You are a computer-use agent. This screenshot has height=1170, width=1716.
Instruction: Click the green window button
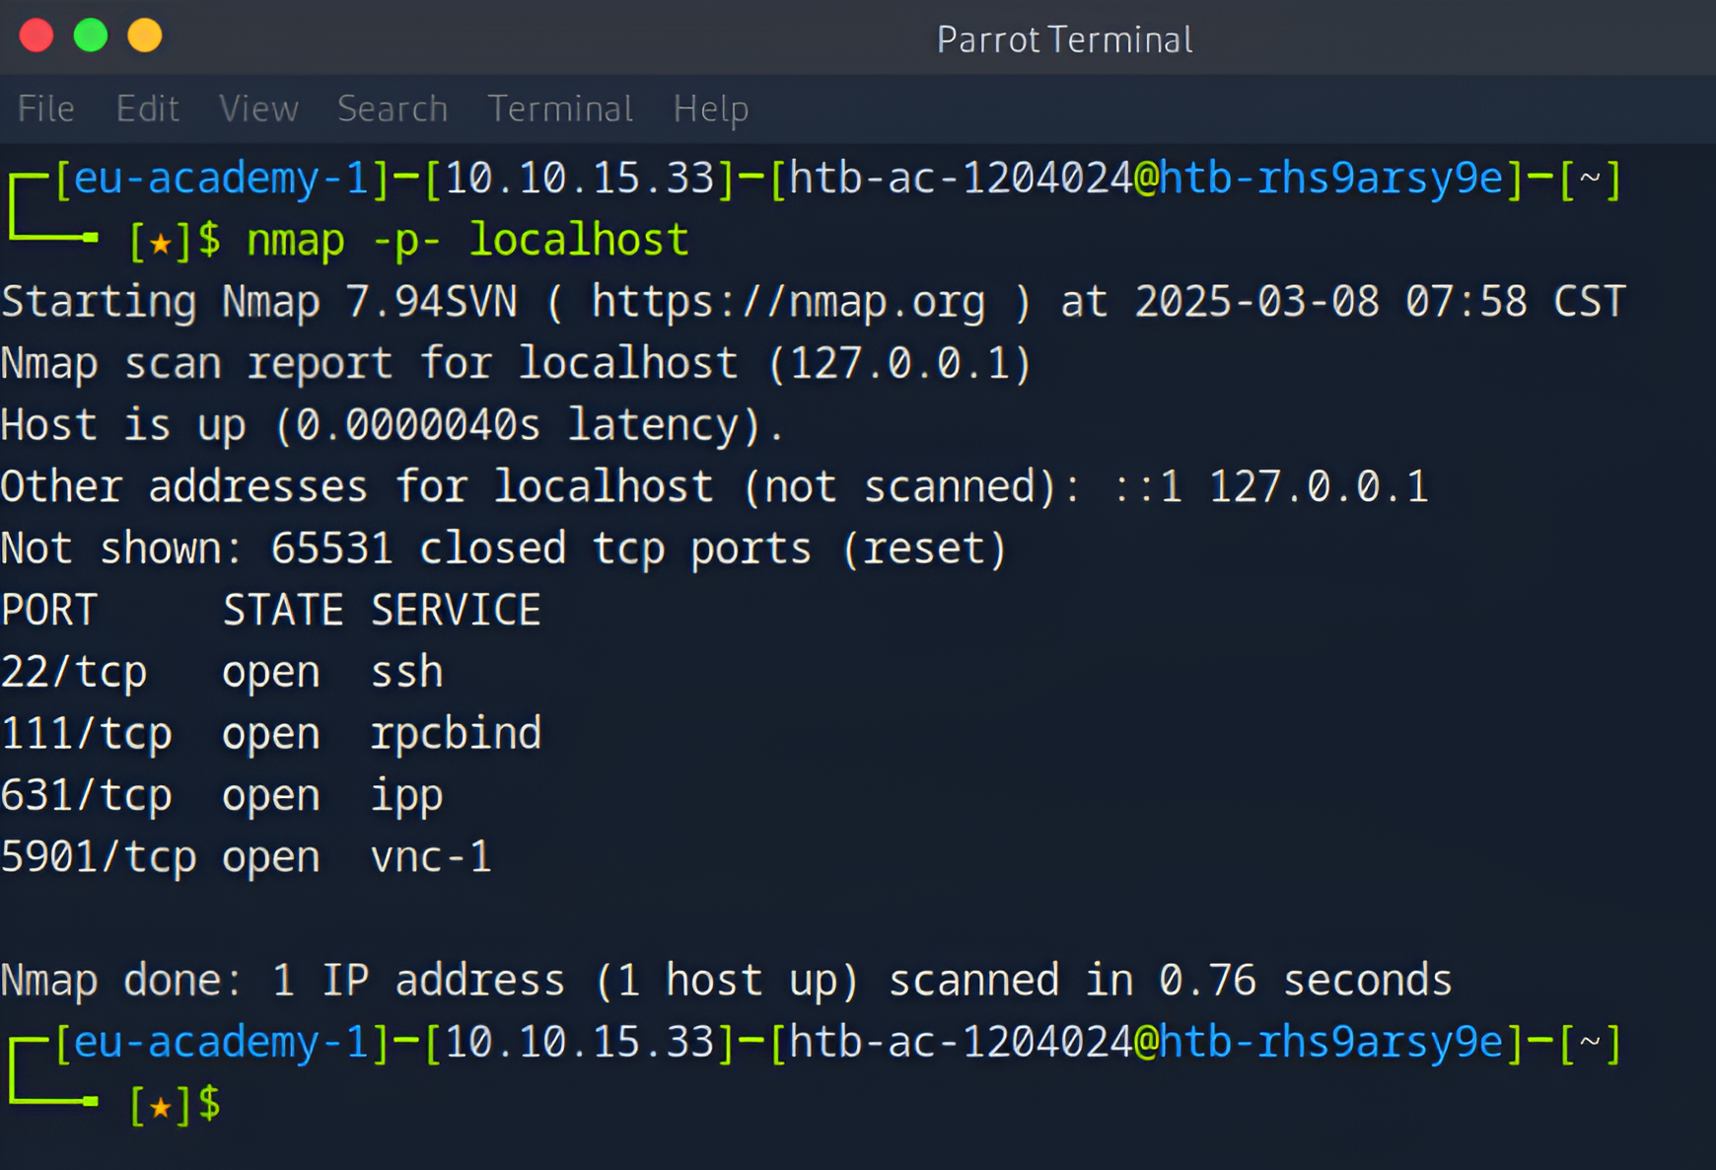(91, 36)
